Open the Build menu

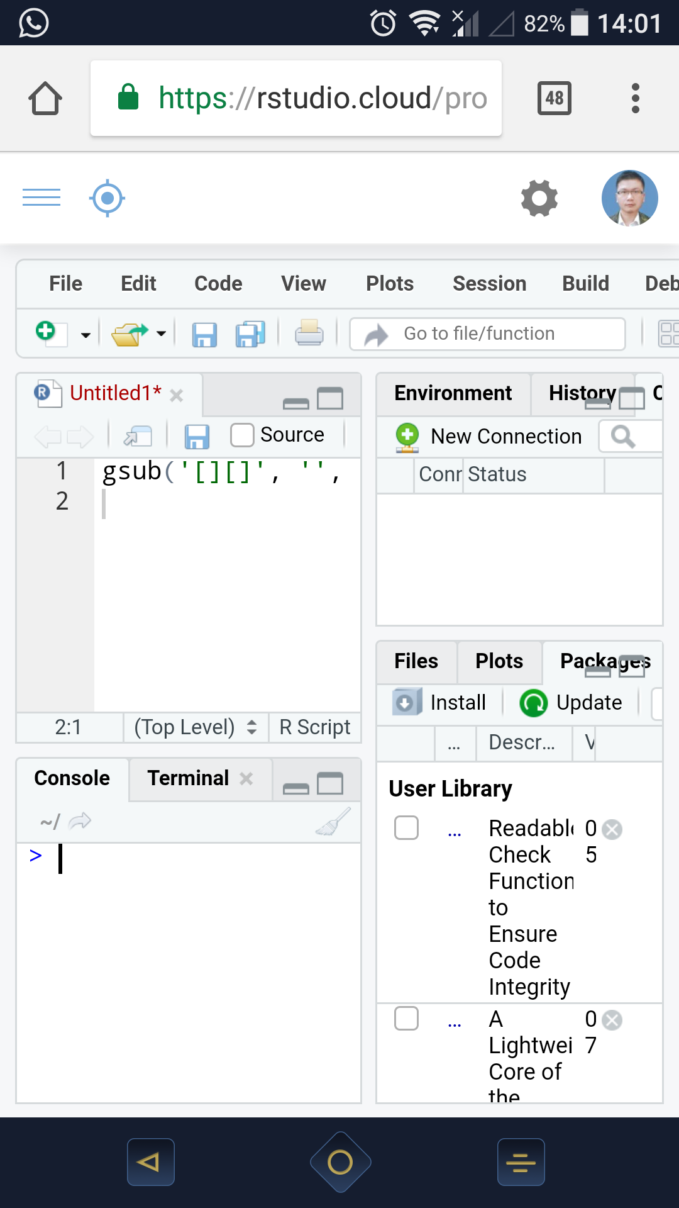[586, 284]
